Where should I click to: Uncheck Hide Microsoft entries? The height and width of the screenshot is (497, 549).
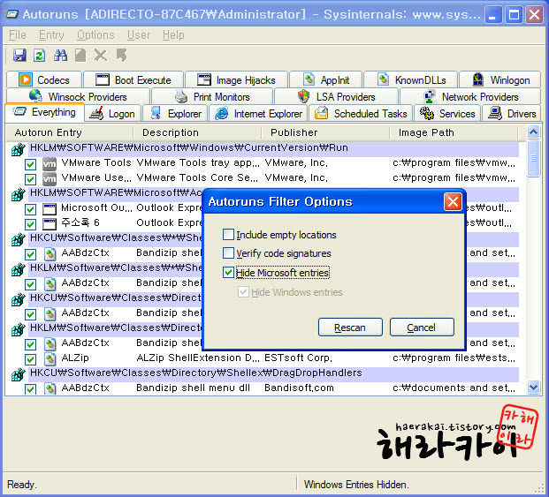[228, 272]
